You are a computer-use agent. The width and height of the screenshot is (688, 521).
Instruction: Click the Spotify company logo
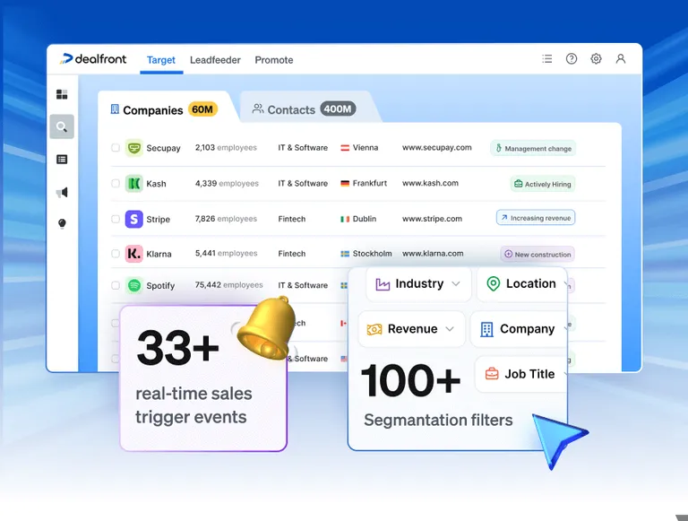[133, 285]
